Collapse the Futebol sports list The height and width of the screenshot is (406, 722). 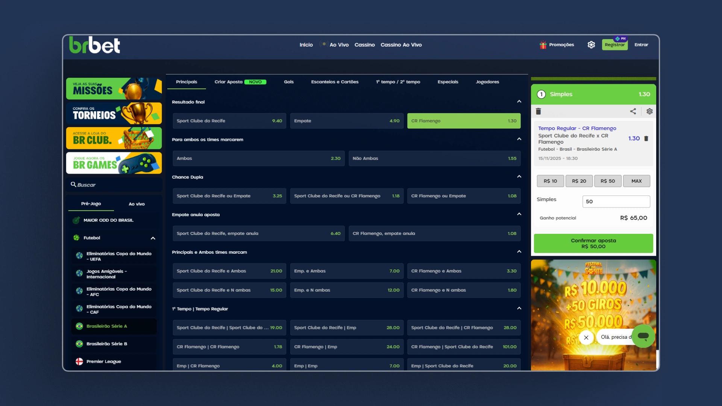[x=153, y=238]
